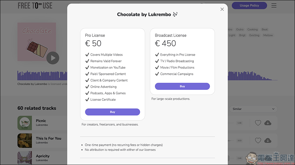Image resolution: width=295 pixels, height=165 pixels.
Task: Download the This Is For You track
Action: (x=268, y=141)
